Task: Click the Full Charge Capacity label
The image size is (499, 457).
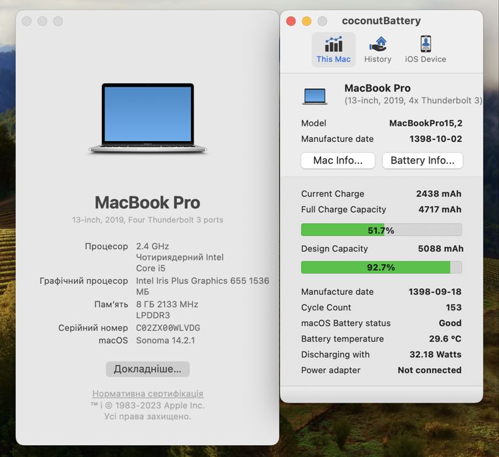Action: pos(343,209)
